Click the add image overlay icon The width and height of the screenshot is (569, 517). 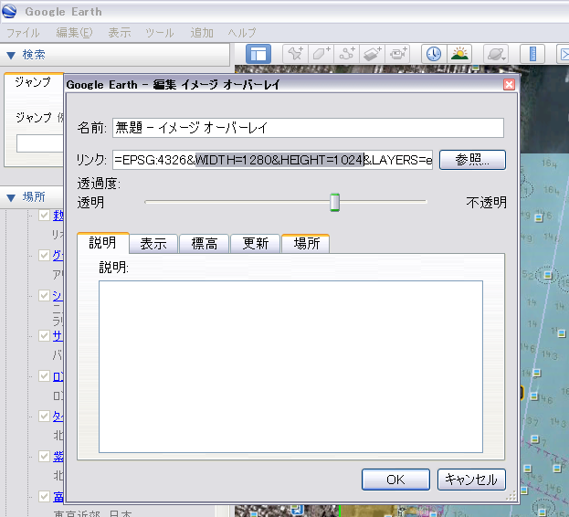point(373,54)
